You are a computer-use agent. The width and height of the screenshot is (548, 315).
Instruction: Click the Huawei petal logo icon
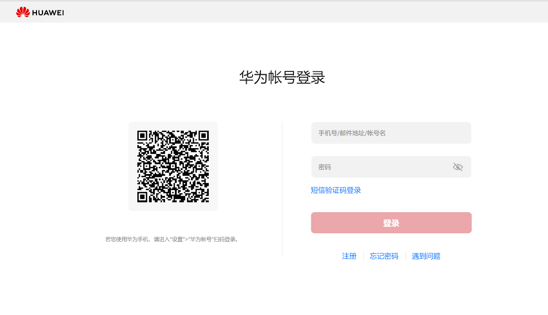[x=23, y=12]
